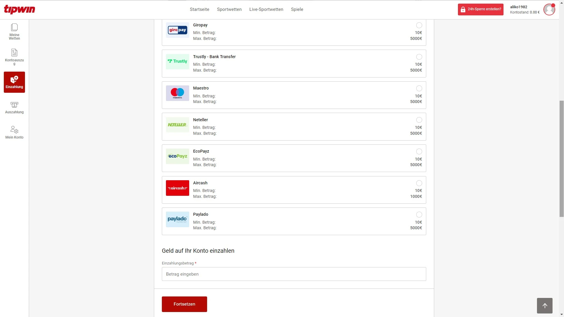Image resolution: width=564 pixels, height=317 pixels.
Task: Click the aliko1982 username
Action: pos(518,7)
